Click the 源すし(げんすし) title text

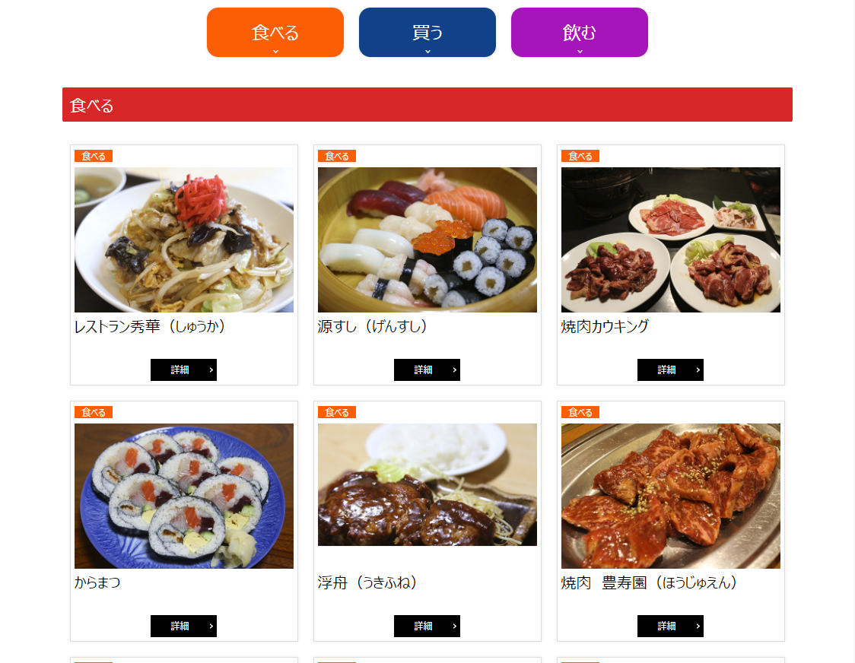tap(372, 326)
